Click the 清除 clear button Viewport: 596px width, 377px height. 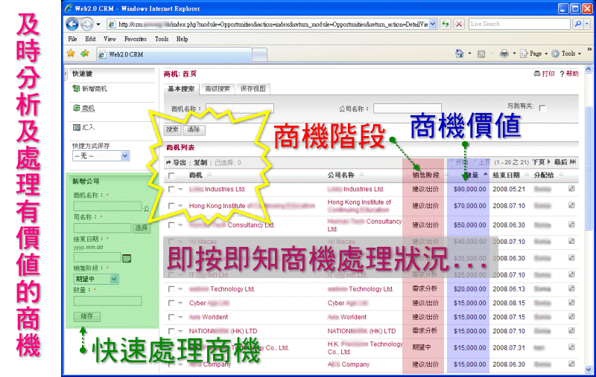click(194, 129)
